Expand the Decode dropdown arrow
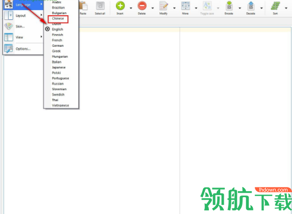The height and width of the screenshot is (214, 292). pos(261,8)
